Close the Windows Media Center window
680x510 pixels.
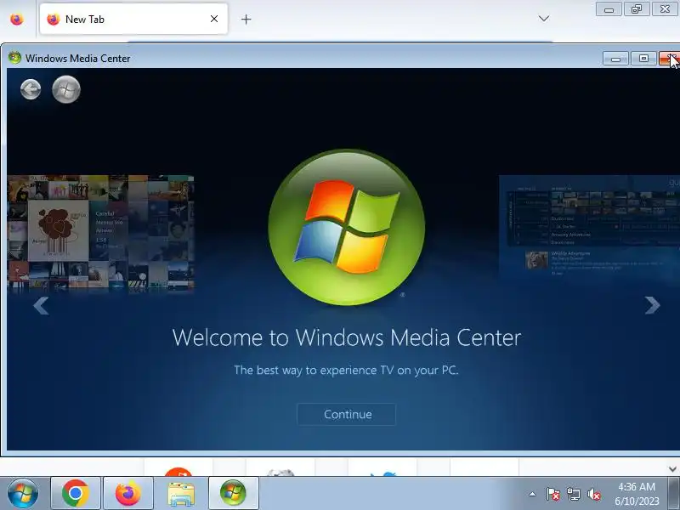(x=669, y=59)
